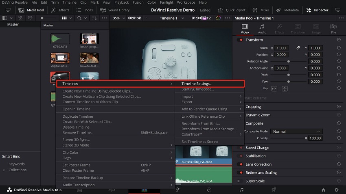346x194 pixels.
Task: Click the media pool search icon
Action: [79, 18]
